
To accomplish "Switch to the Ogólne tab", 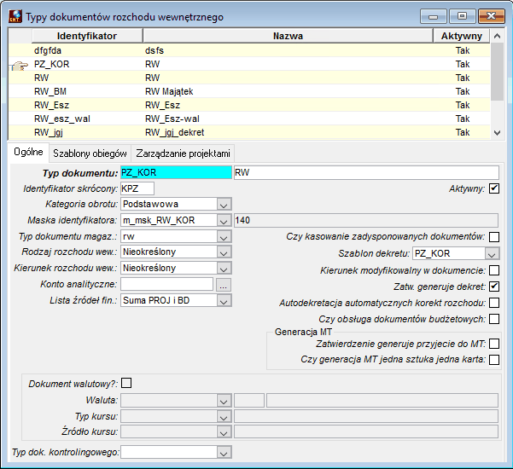I will 28,153.
